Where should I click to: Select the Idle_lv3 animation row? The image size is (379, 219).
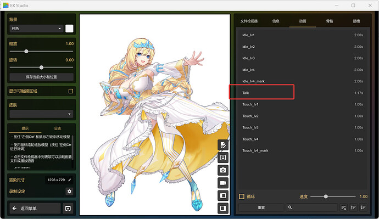click(303, 58)
